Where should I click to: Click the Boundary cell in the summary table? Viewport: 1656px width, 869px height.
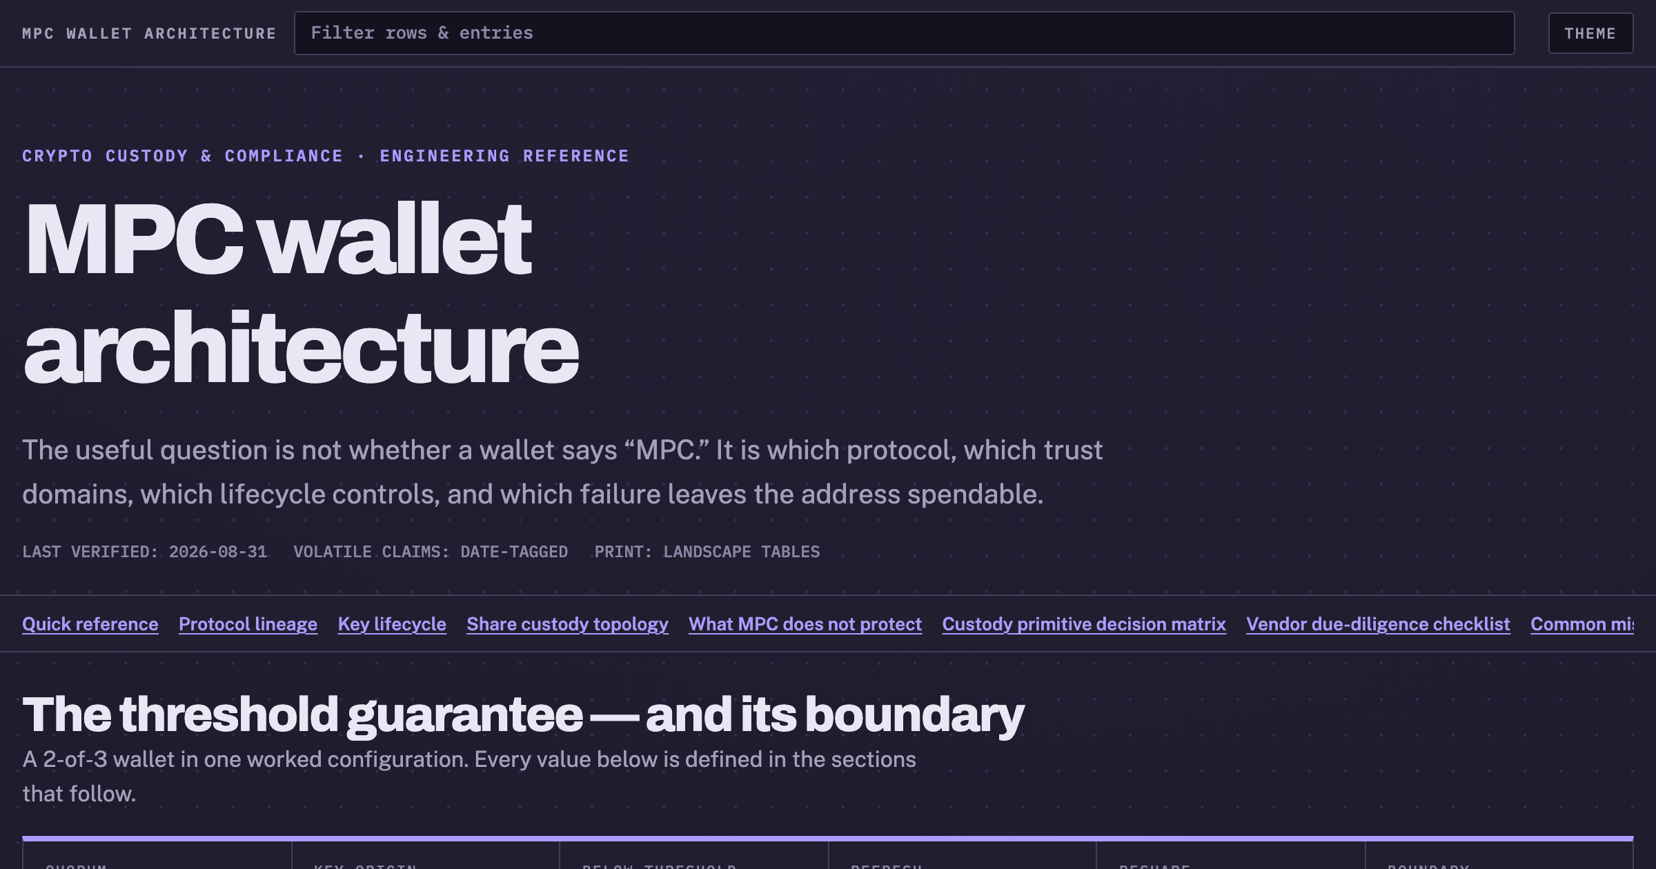[x=1499, y=855]
